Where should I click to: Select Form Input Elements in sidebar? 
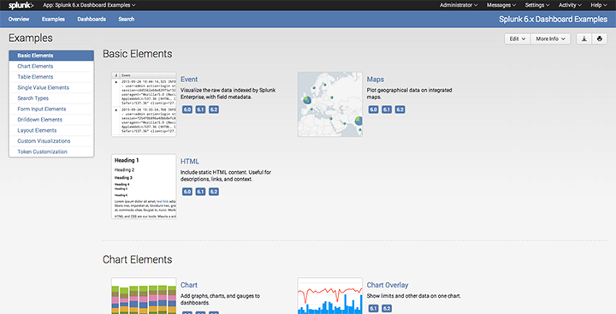coord(51,109)
